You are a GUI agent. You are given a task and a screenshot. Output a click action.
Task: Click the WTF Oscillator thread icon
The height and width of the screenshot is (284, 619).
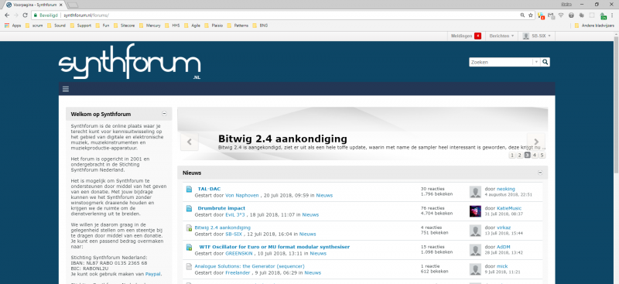(x=189, y=247)
